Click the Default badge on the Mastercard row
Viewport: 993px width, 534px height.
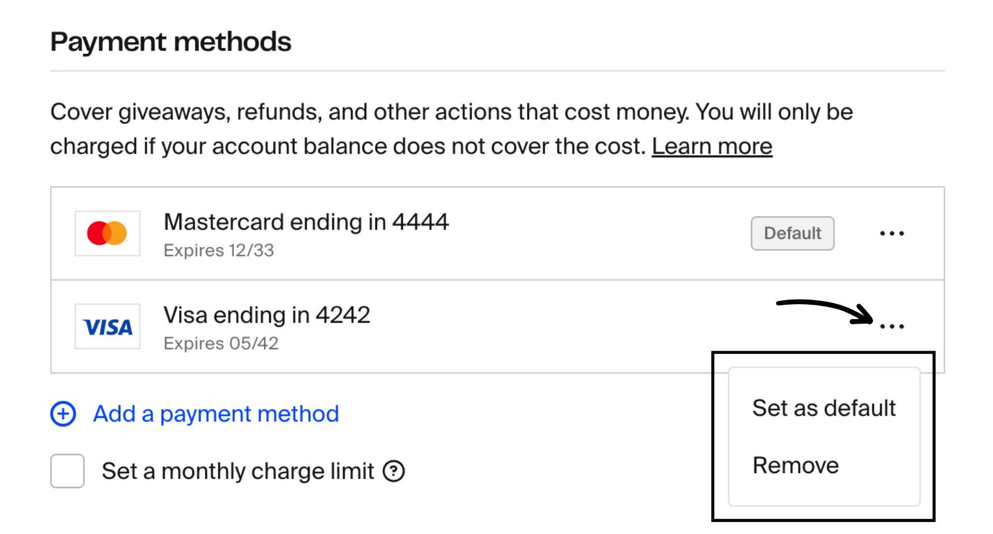click(x=792, y=233)
